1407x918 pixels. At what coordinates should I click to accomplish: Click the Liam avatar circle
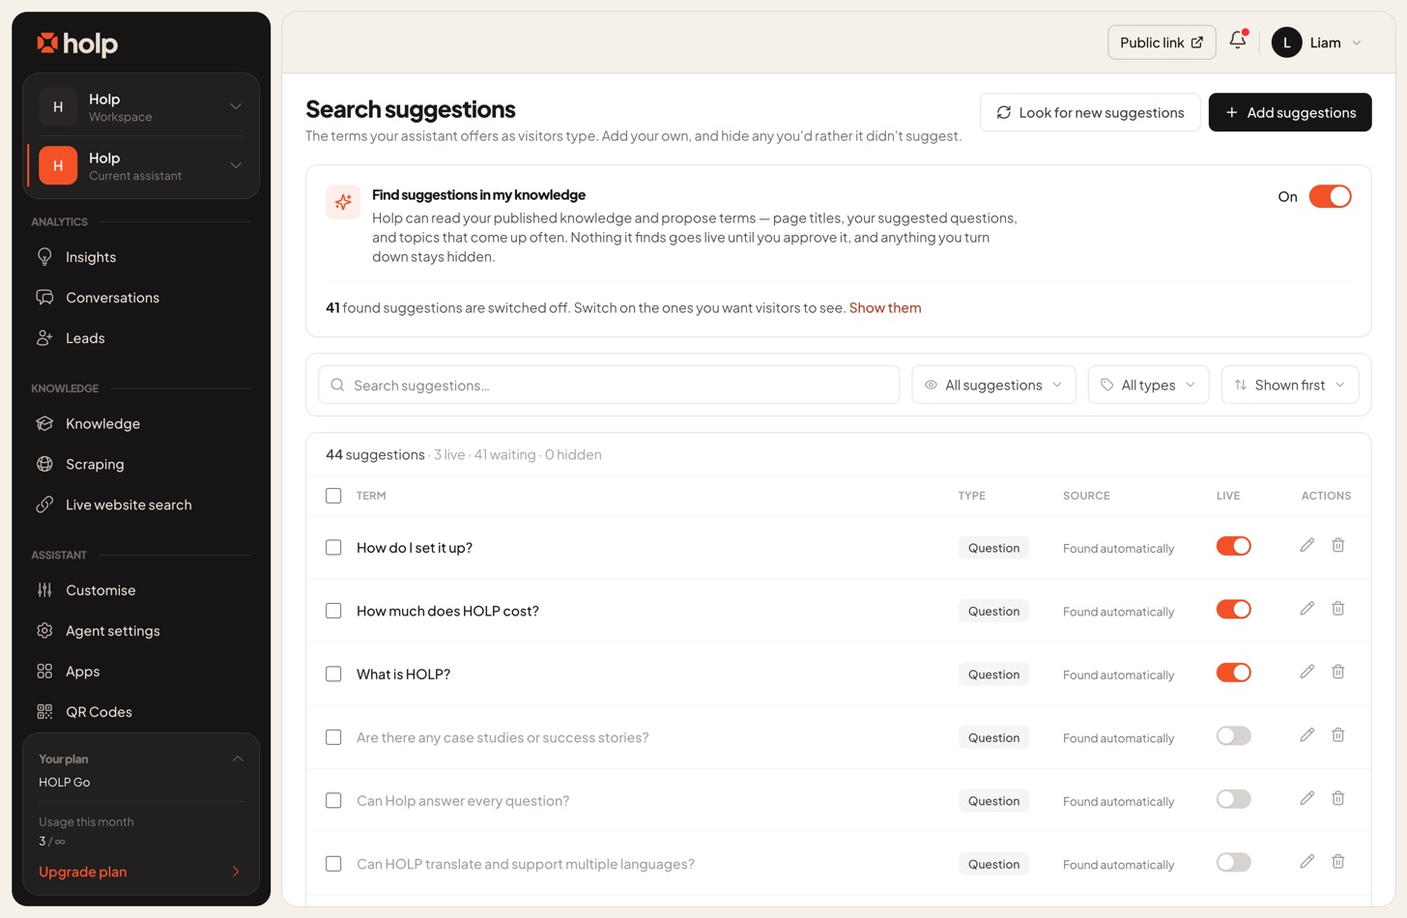coord(1286,43)
